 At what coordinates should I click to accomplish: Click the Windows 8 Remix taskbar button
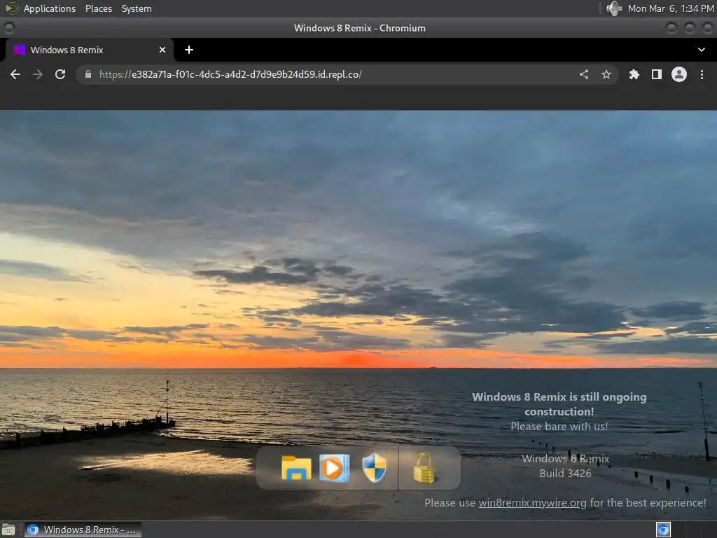pos(83,530)
